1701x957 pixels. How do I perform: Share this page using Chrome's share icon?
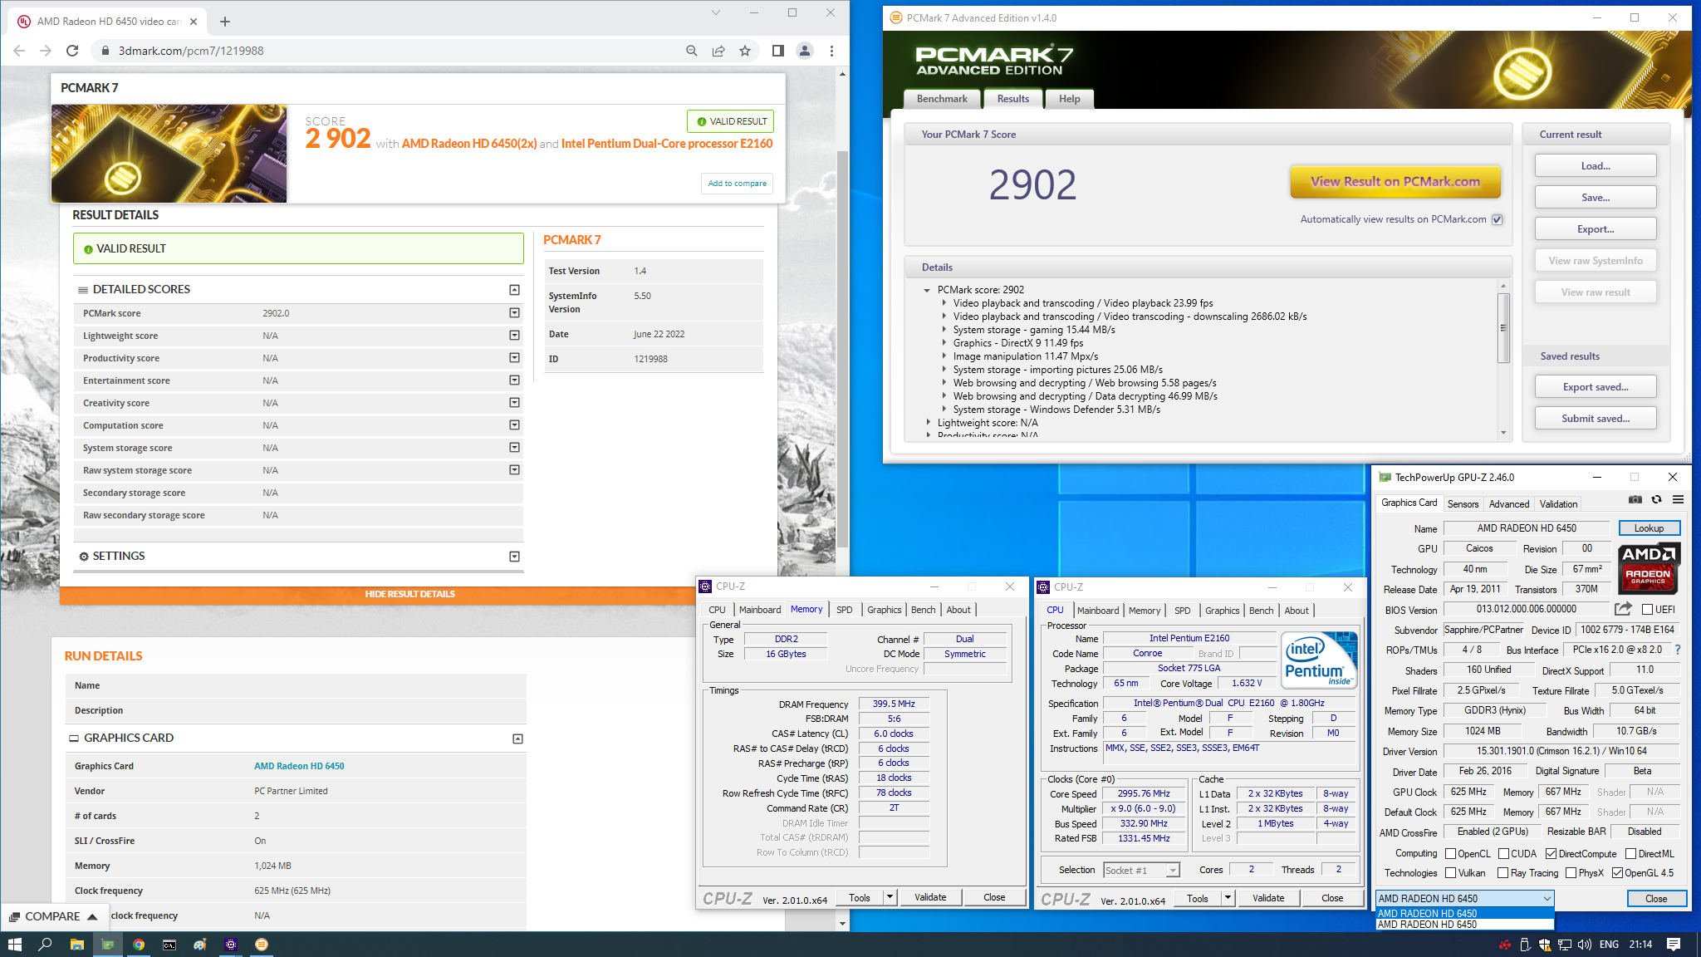pyautogui.click(x=718, y=51)
